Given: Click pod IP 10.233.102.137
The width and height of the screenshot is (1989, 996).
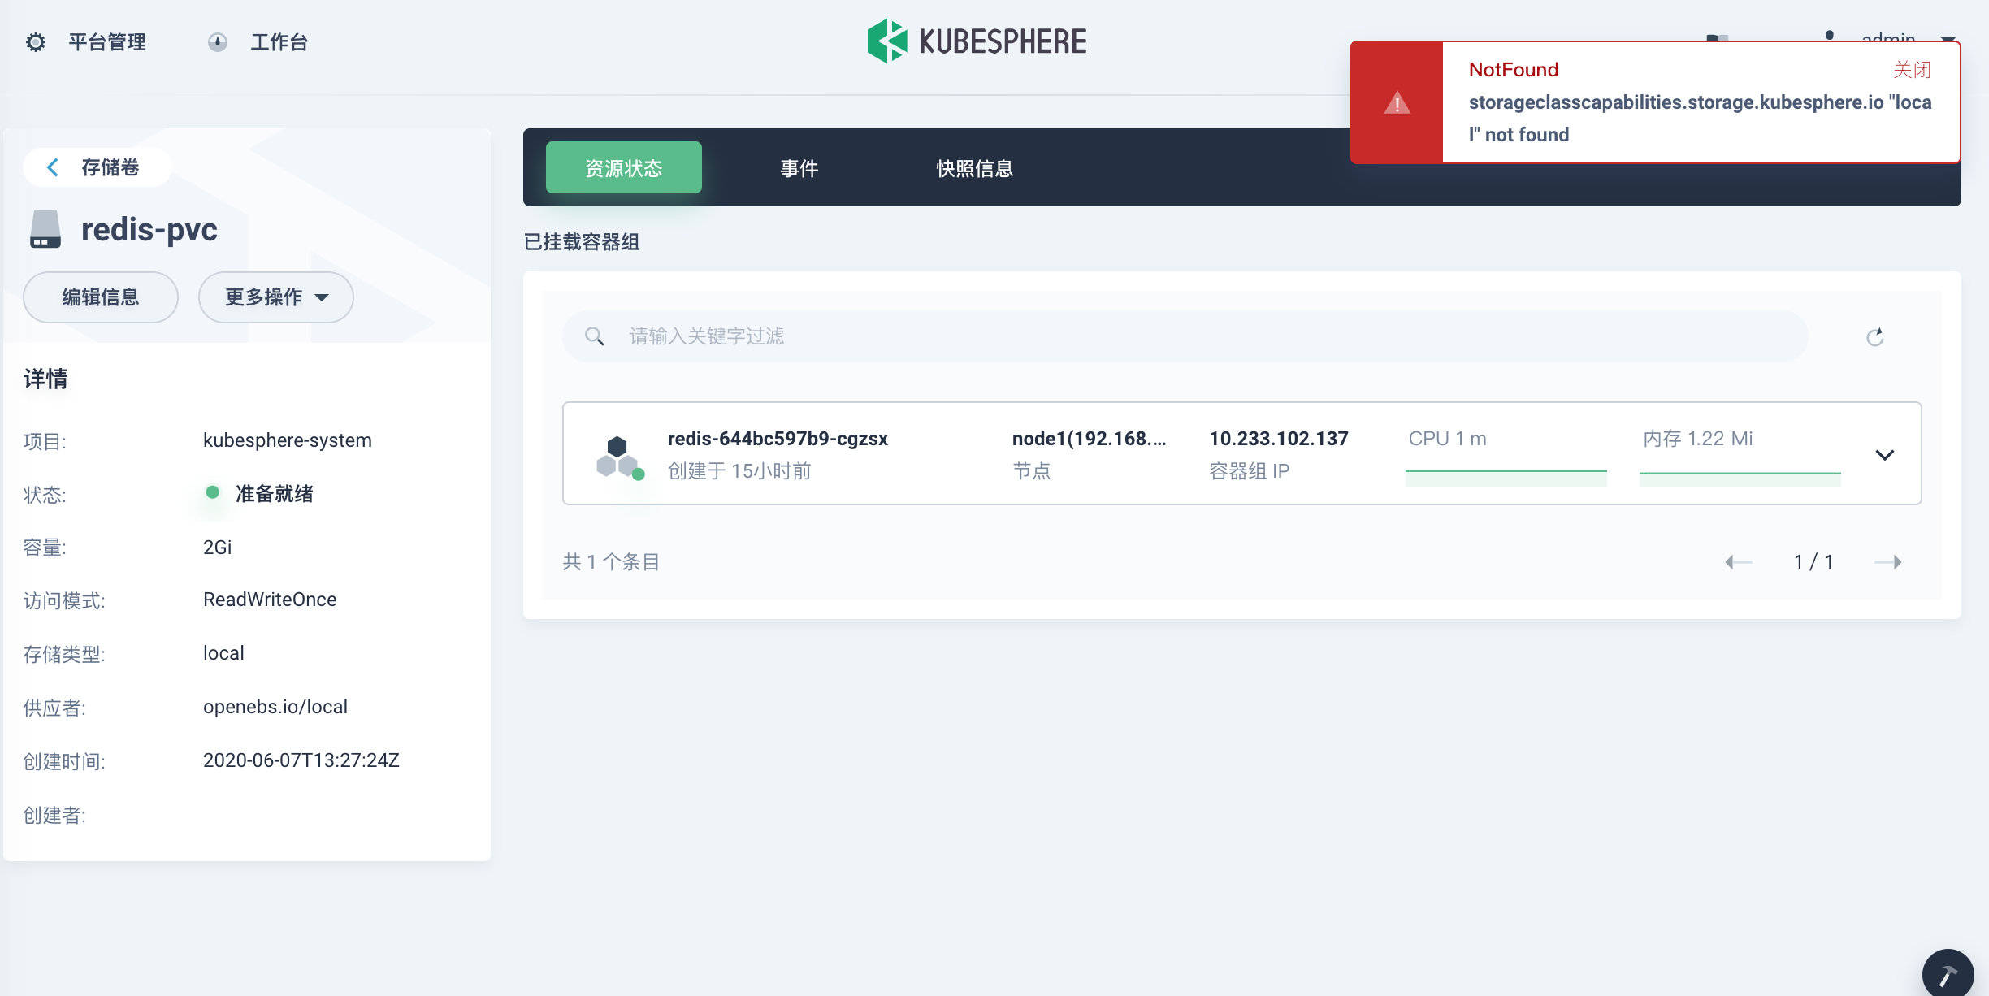Looking at the screenshot, I should pos(1279,439).
